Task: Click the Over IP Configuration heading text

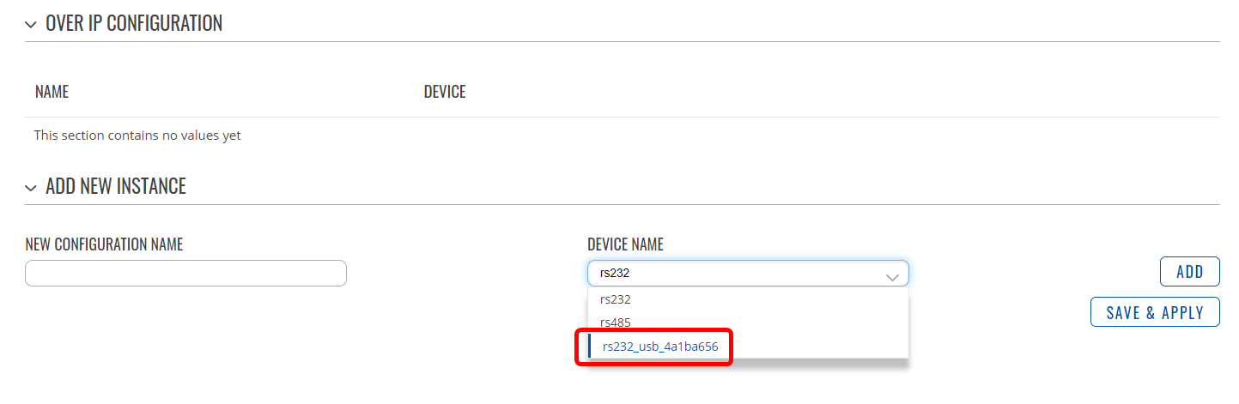Action: [134, 24]
